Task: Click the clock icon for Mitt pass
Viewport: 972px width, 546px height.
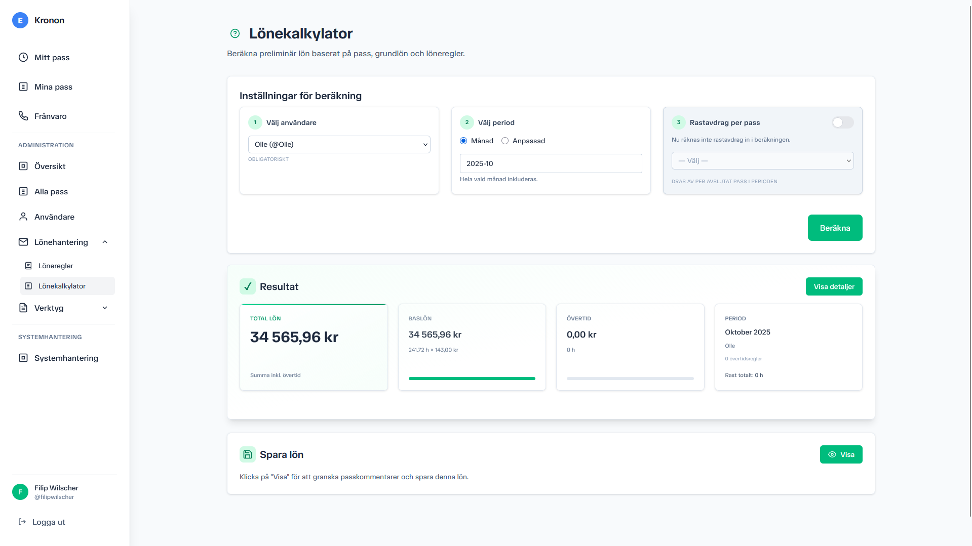Action: (23, 57)
